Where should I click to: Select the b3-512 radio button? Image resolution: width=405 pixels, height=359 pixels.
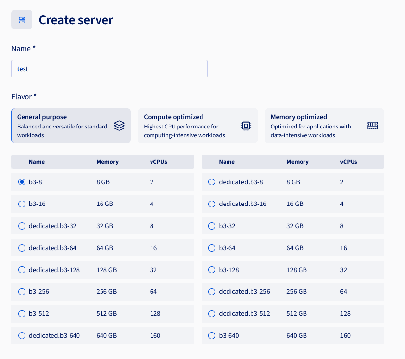click(x=22, y=314)
